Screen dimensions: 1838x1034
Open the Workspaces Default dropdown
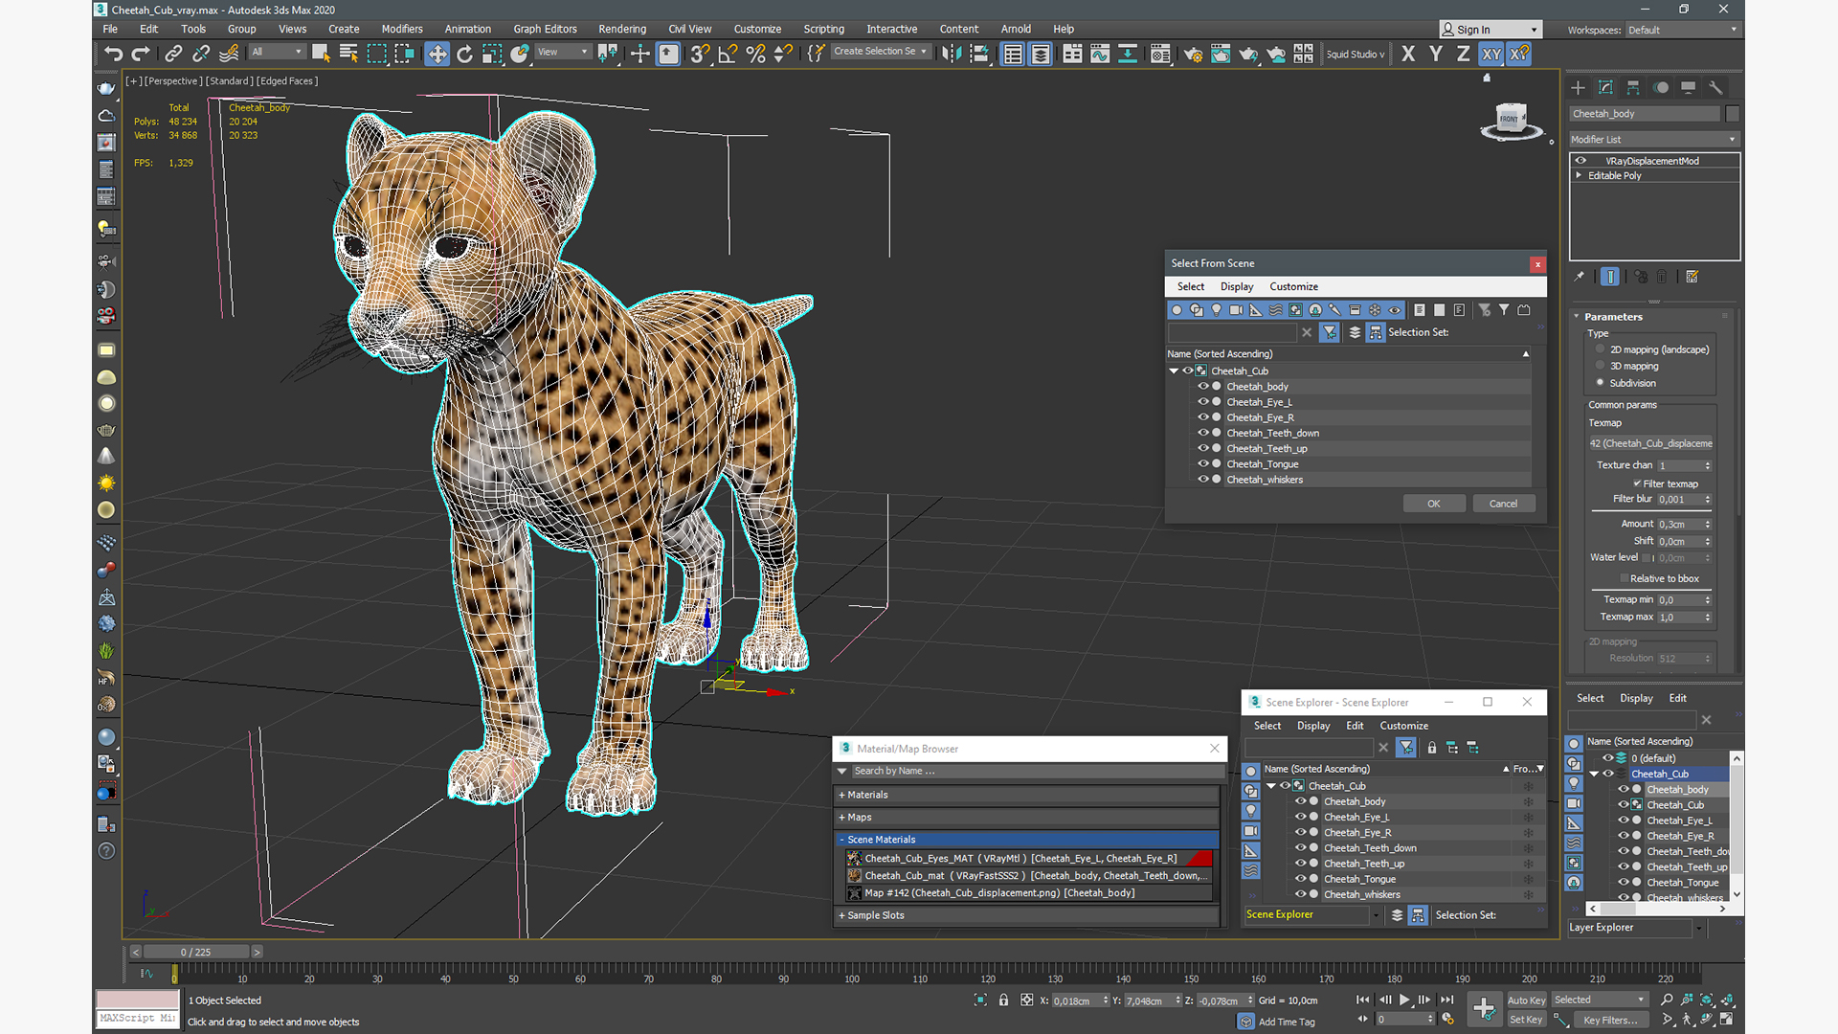tap(1682, 30)
